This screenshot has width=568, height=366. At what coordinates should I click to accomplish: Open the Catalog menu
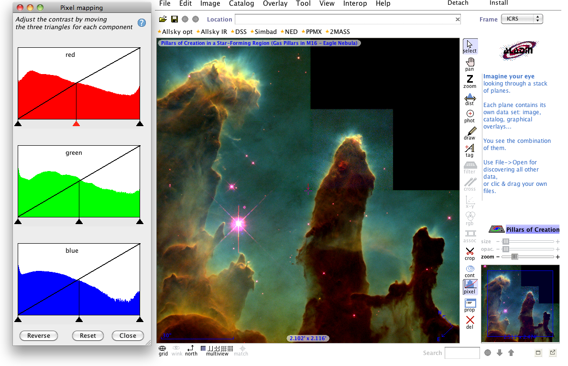tap(241, 4)
